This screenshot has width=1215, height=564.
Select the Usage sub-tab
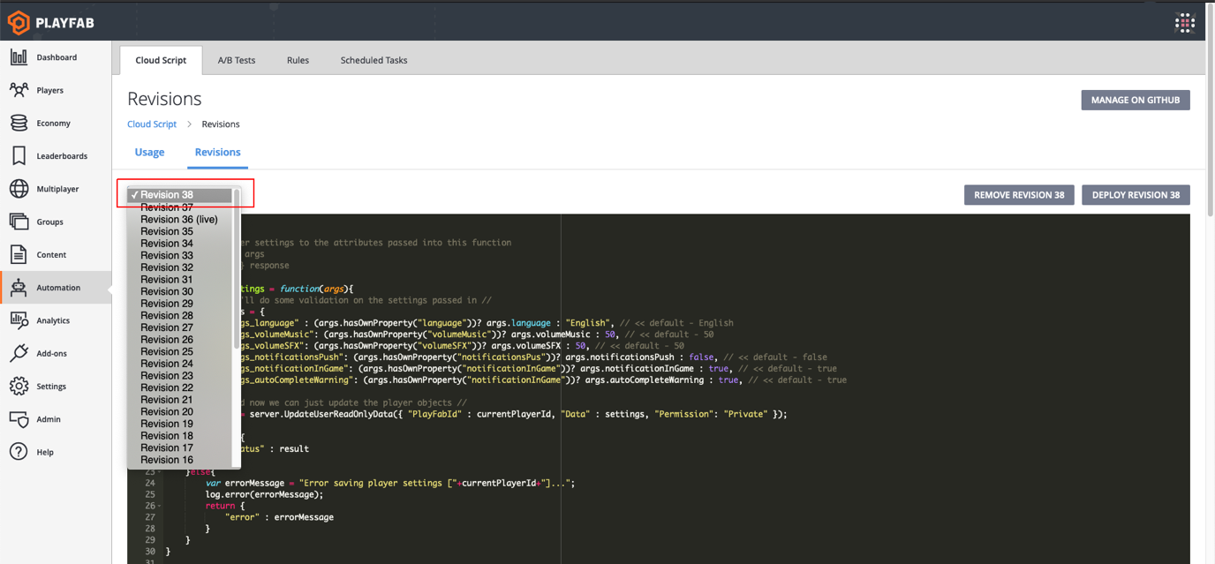click(x=149, y=152)
